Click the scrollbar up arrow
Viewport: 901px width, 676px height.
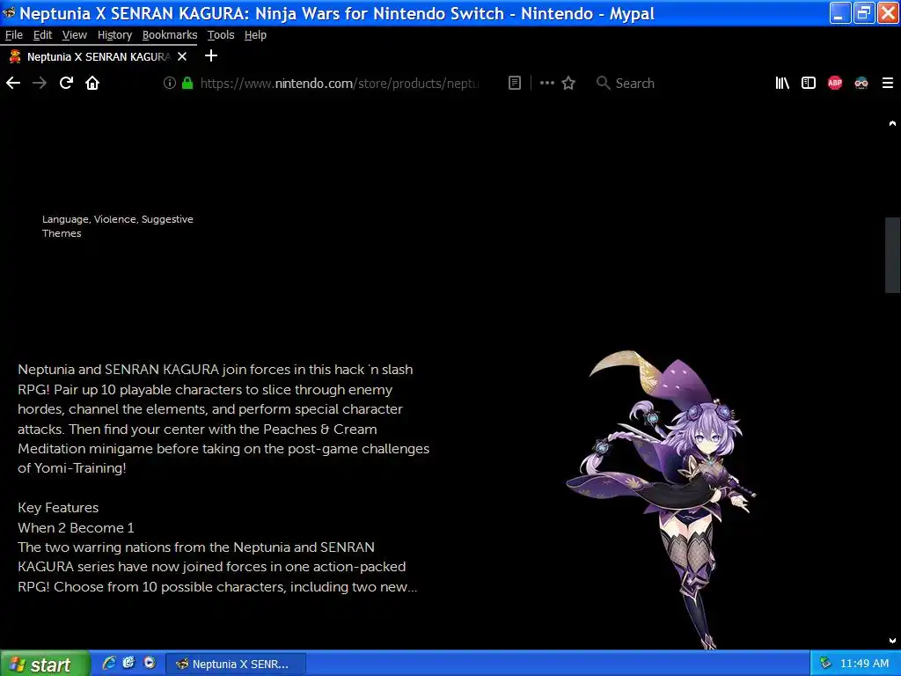892,123
